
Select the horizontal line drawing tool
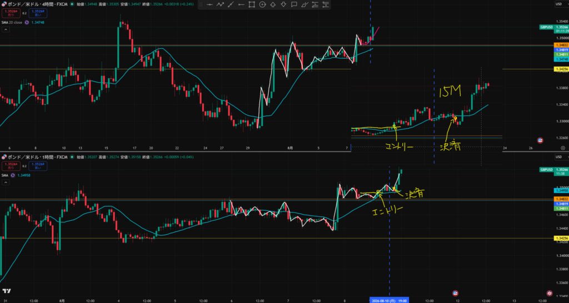[209, 4]
